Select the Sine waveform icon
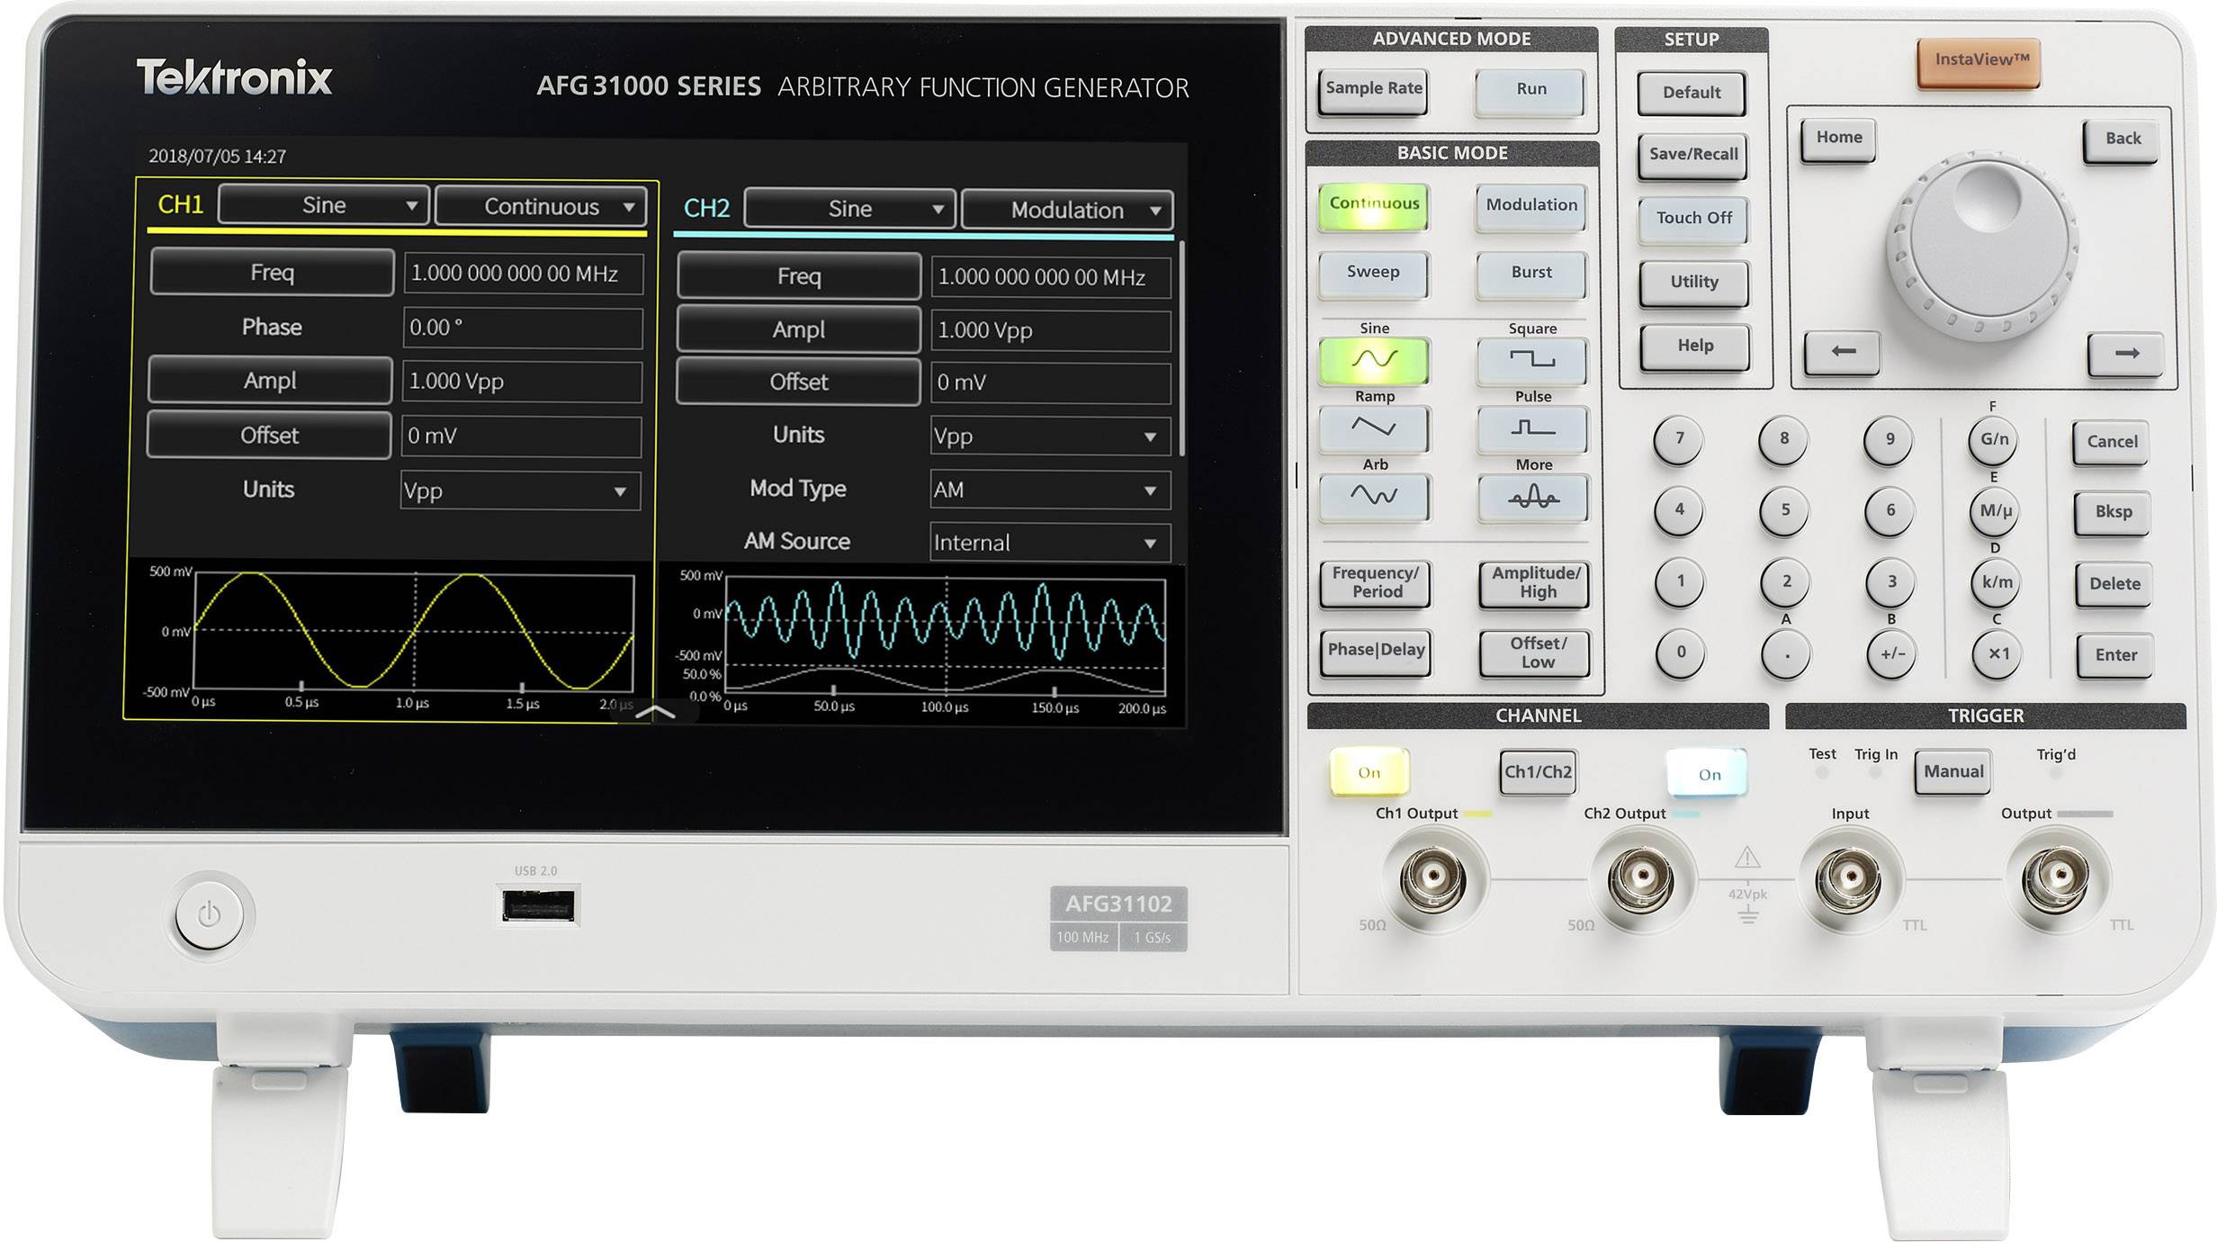 (x=1374, y=360)
